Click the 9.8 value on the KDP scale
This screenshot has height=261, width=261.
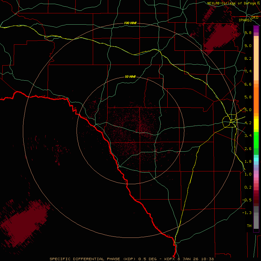coord(248,33)
